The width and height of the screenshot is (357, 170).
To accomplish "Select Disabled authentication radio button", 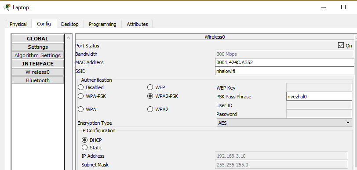I will point(80,87).
